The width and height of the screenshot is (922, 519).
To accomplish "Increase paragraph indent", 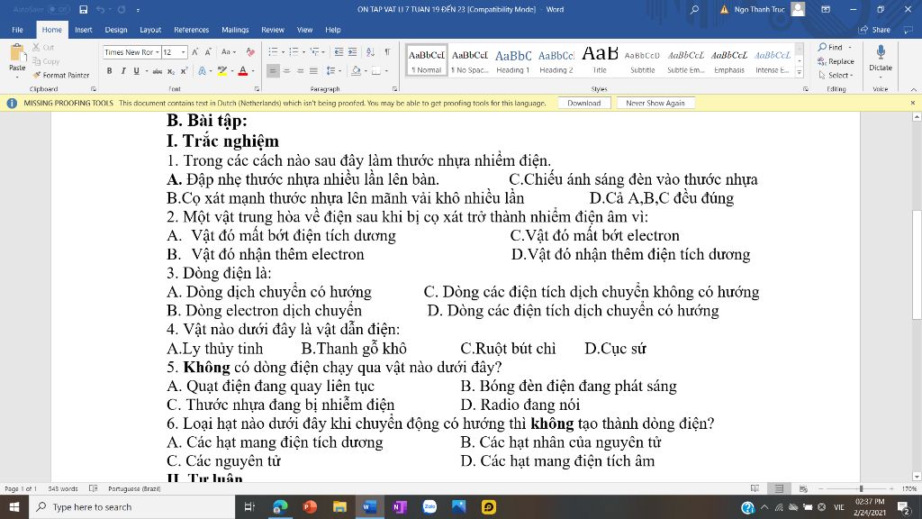I will [352, 52].
